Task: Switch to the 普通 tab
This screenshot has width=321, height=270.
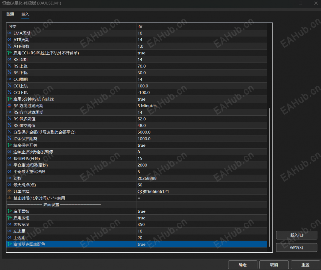Action: [x=10, y=14]
